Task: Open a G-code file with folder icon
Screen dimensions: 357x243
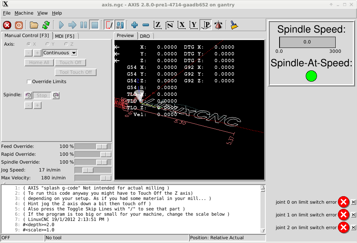Action: tap(34, 25)
